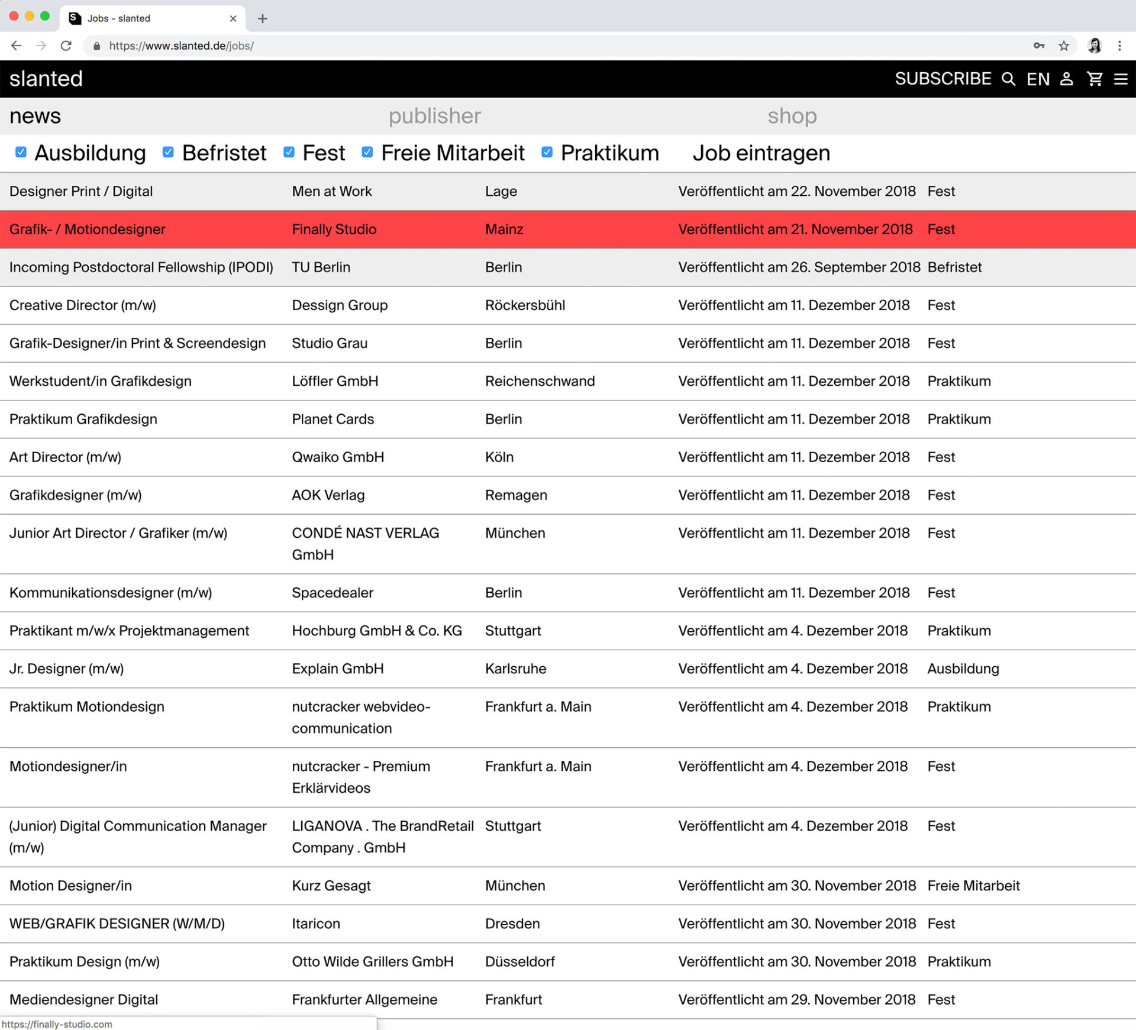Click the padlock site info icon
Image resolution: width=1136 pixels, height=1030 pixels.
point(97,46)
